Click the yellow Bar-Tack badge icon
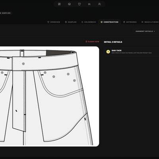 click(108, 52)
